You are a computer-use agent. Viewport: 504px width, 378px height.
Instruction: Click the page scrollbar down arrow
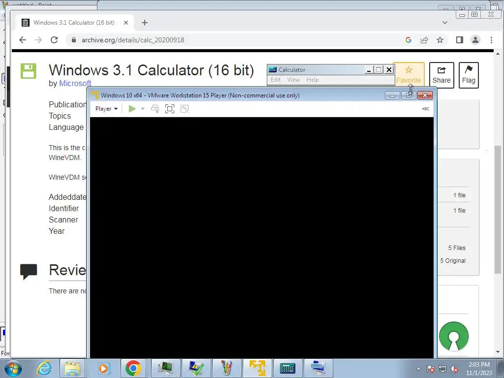click(x=498, y=352)
